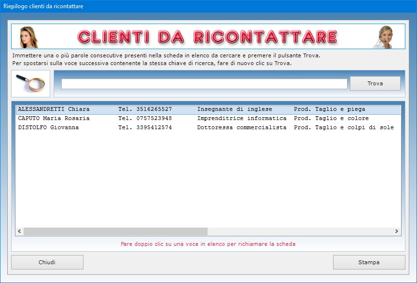Select the ALESSANDRETTI Chiara row
The height and width of the screenshot is (283, 417).
click(x=208, y=109)
